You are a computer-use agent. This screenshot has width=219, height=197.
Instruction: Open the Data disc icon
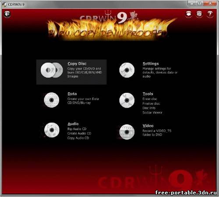coord(52,100)
